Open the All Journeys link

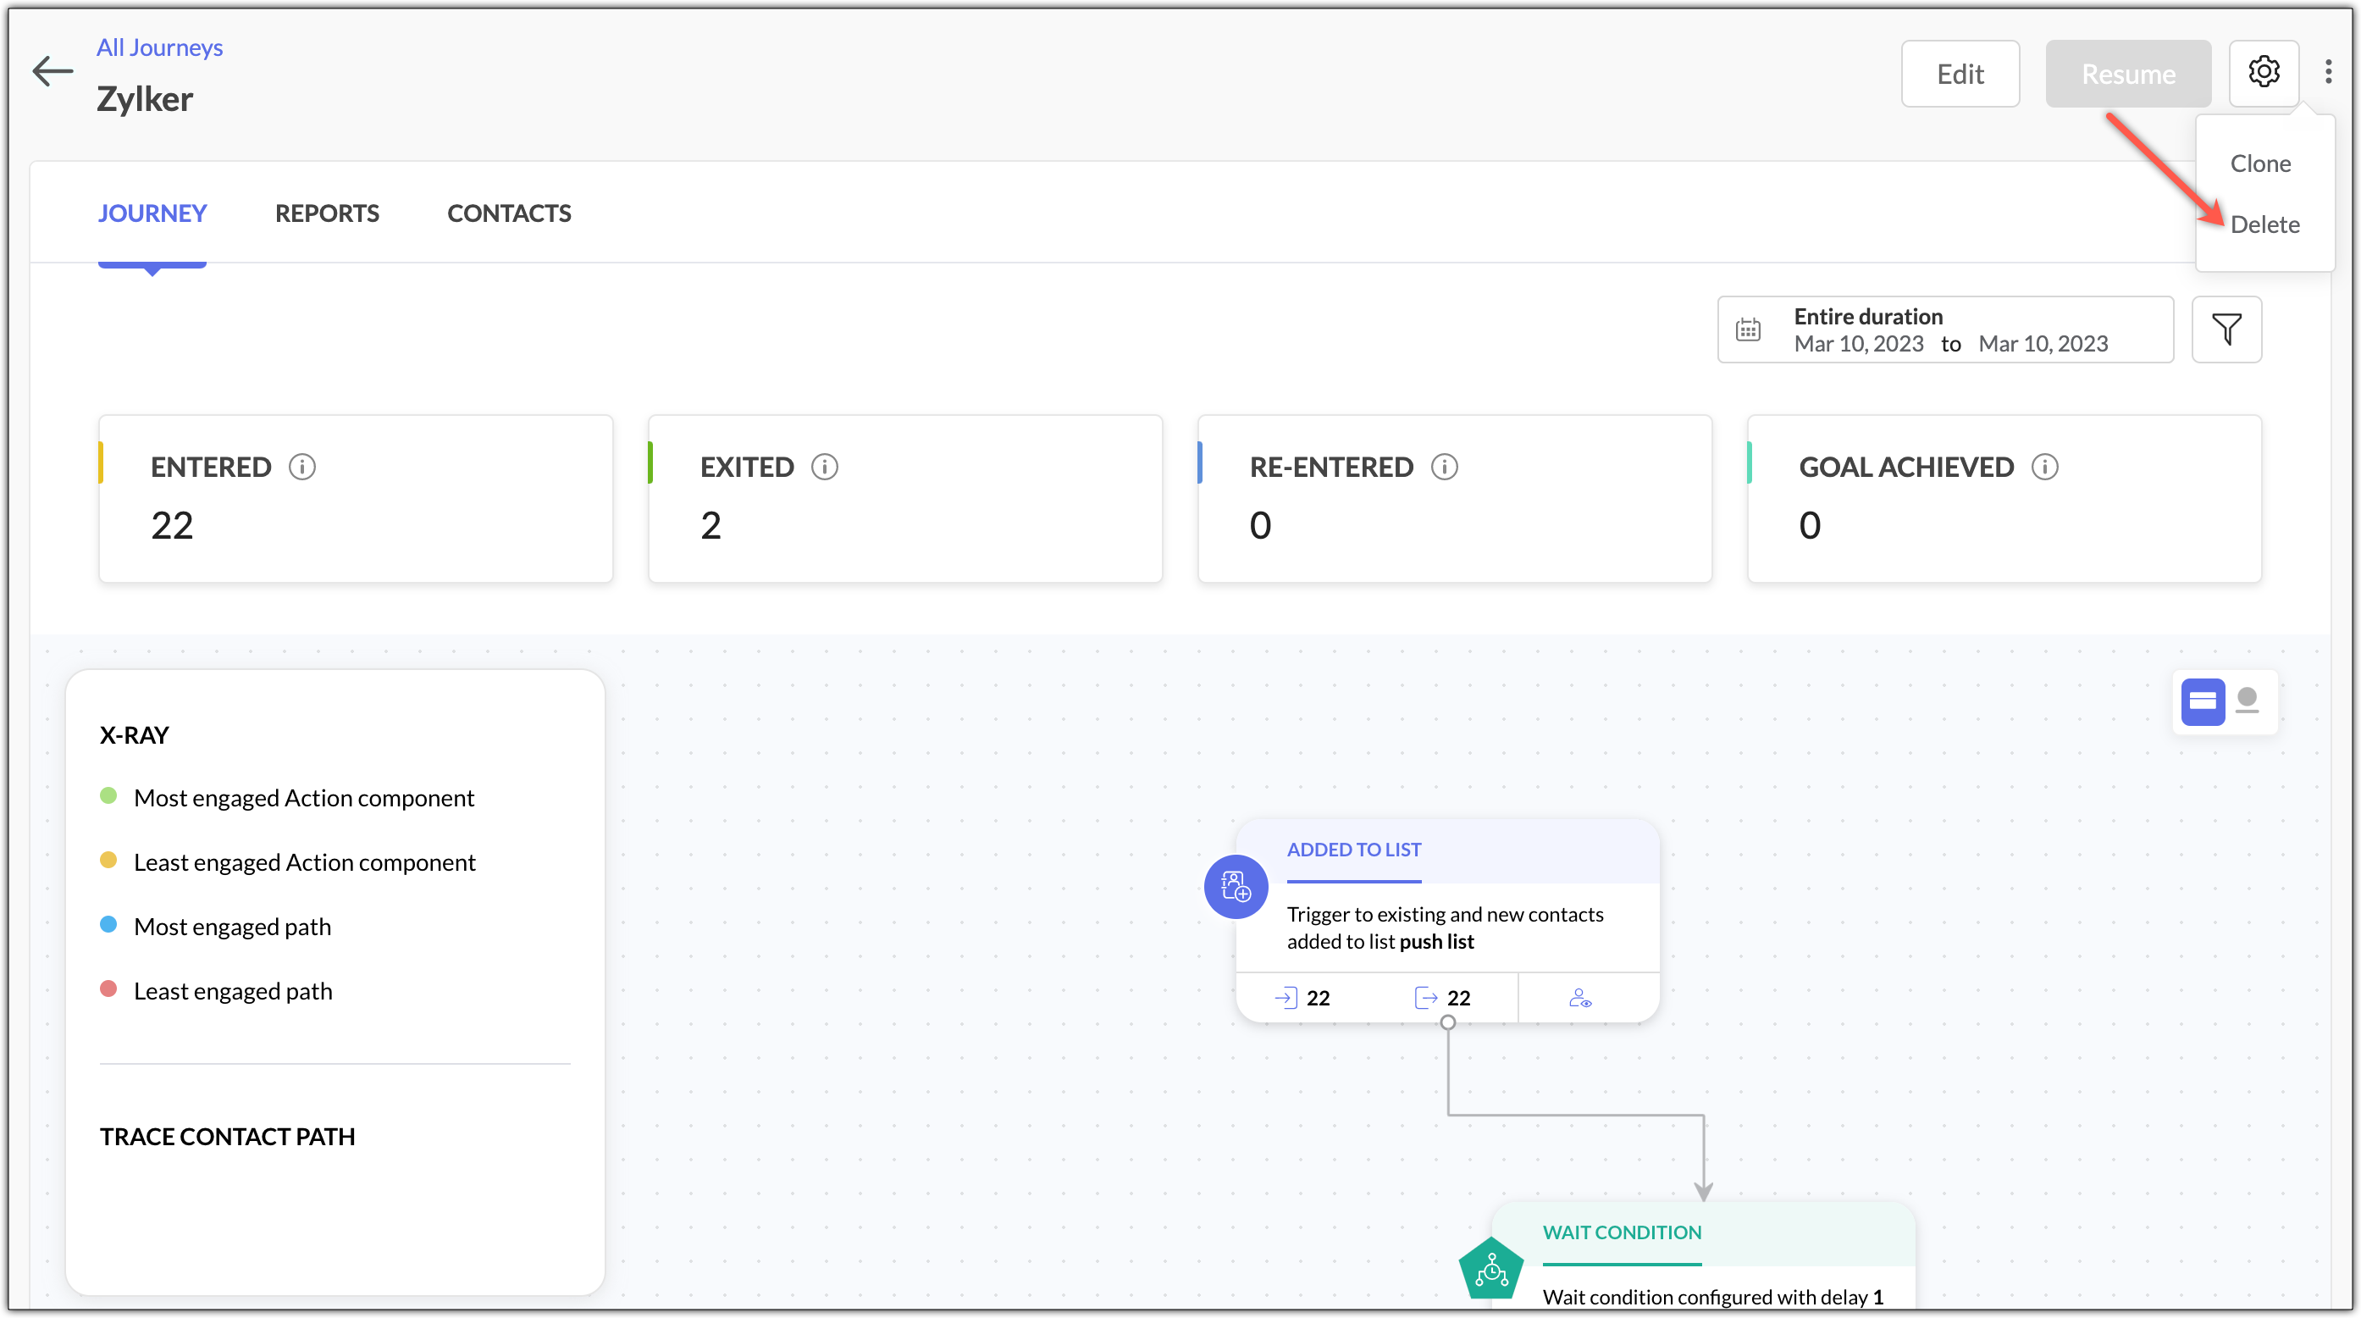(159, 47)
